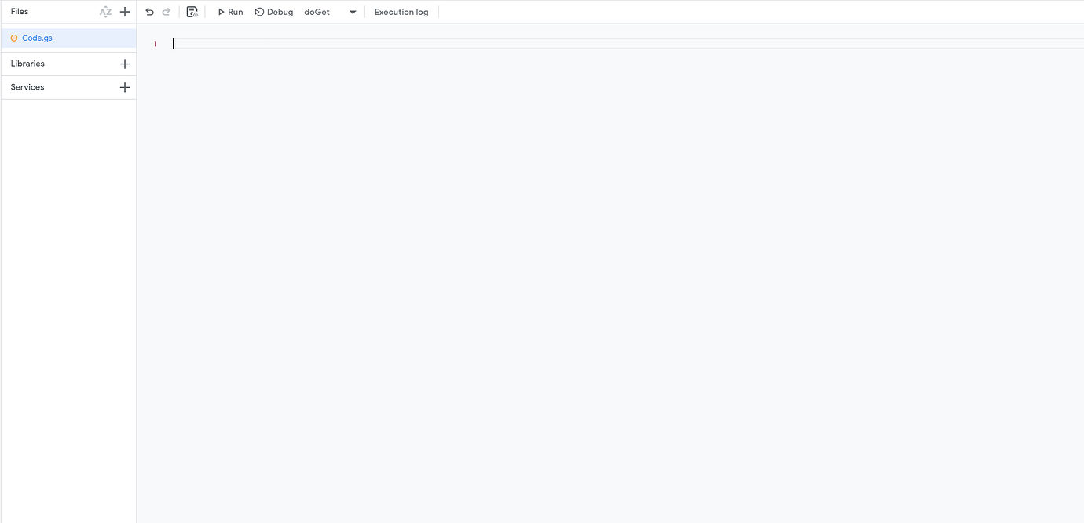Save the project using the save icon
The height and width of the screenshot is (523, 1084).
[192, 11]
